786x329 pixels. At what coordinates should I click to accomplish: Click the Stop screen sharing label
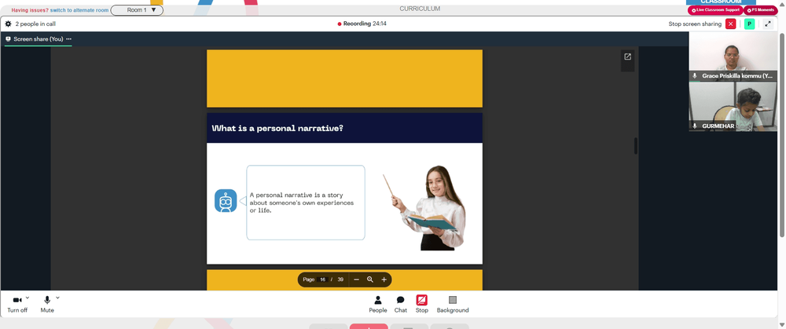coord(695,24)
